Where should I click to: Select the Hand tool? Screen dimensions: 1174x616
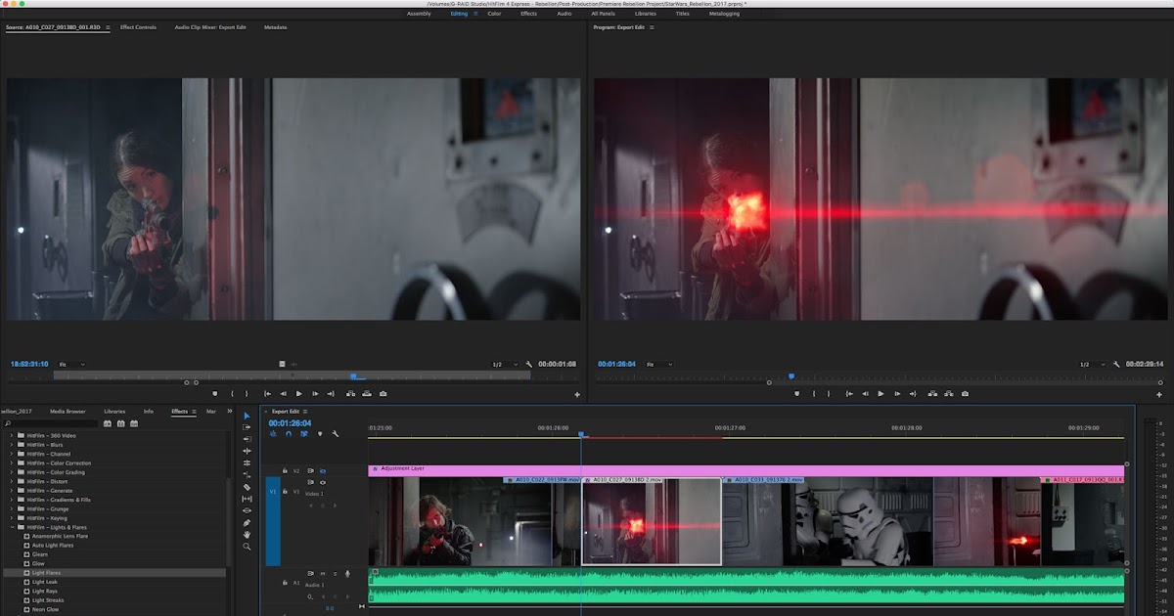(247, 534)
